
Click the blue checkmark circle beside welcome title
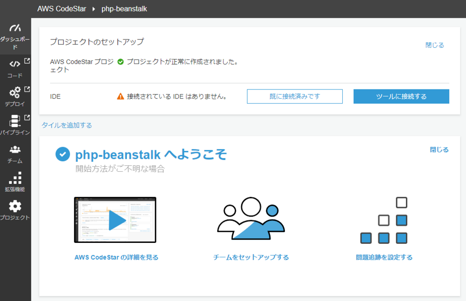[63, 154]
